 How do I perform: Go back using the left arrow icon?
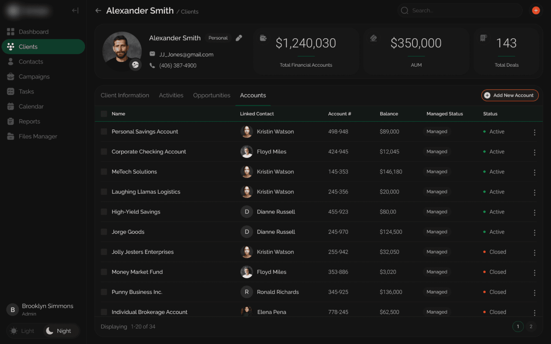coord(98,11)
